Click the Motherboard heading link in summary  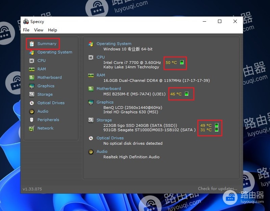click(x=109, y=89)
